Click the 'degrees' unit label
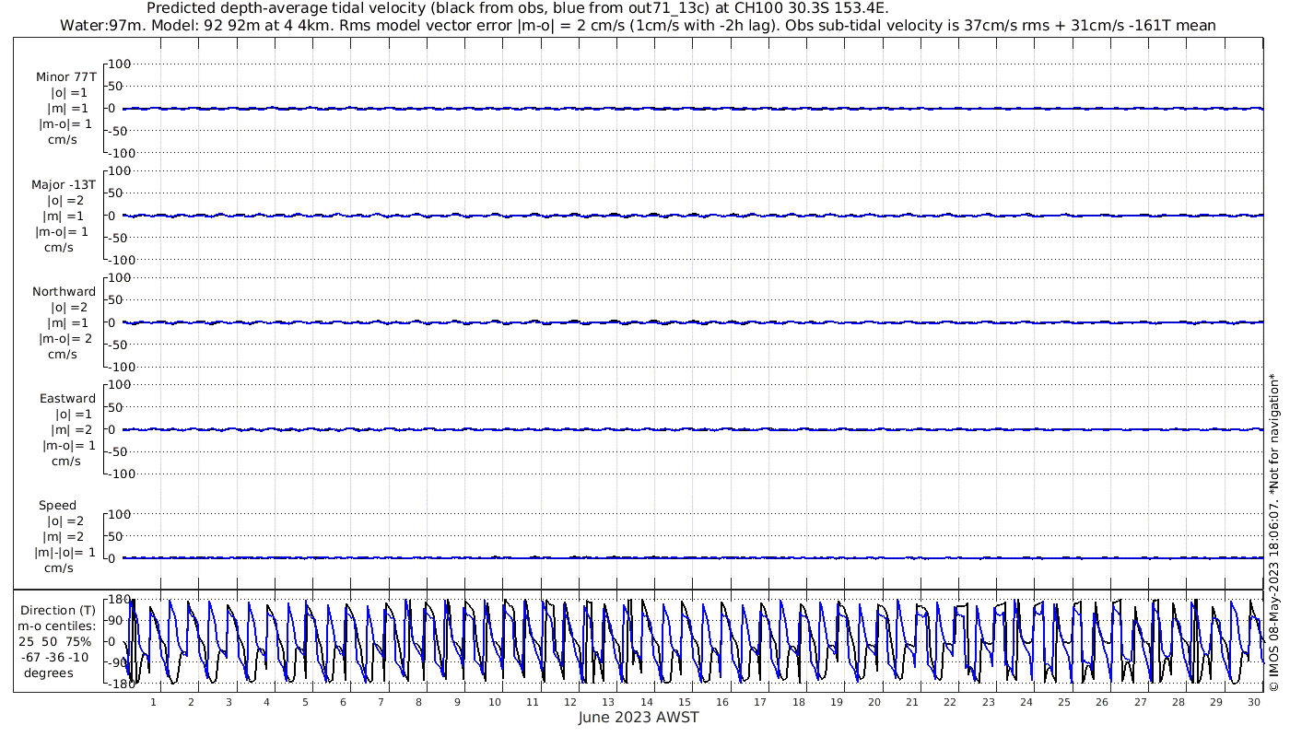Viewport: 1290px width, 737px height. coord(49,673)
